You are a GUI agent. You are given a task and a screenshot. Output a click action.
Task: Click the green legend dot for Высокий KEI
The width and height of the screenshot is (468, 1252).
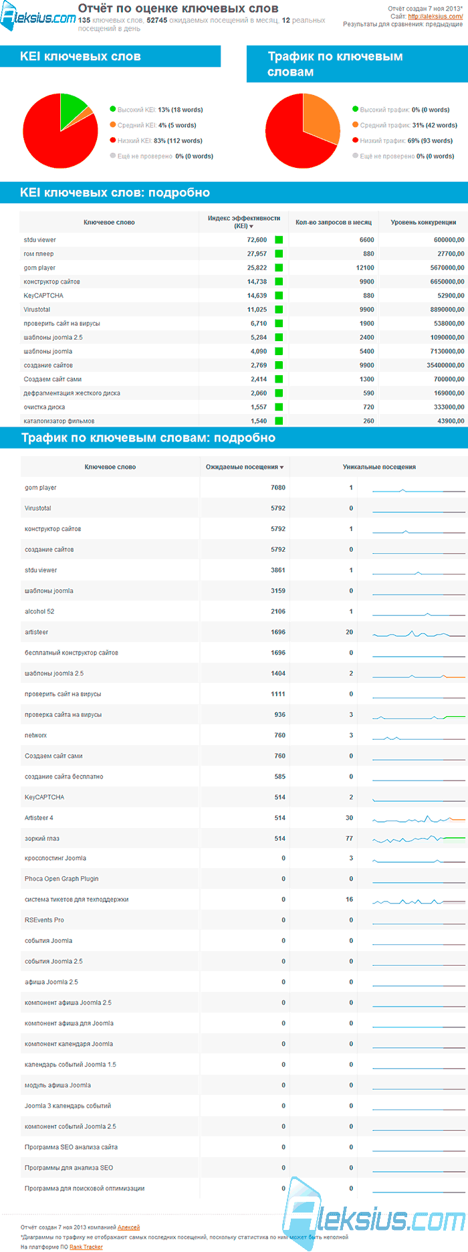click(113, 109)
